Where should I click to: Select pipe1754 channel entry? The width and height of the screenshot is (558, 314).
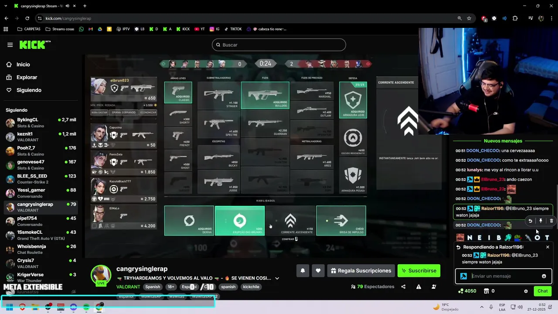tap(41, 221)
